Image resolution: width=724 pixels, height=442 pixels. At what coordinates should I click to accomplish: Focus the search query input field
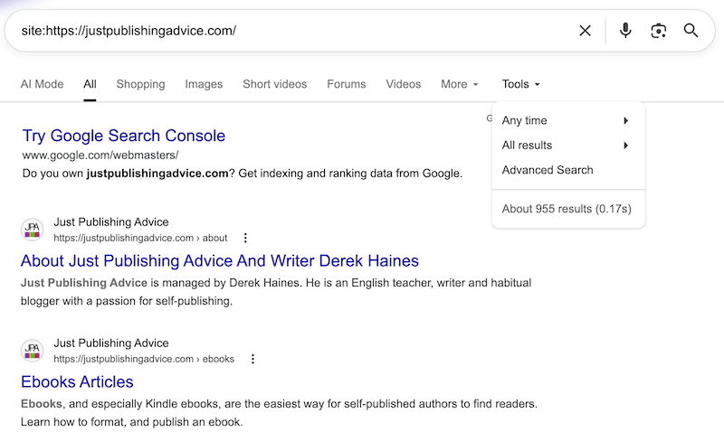pyautogui.click(x=296, y=31)
